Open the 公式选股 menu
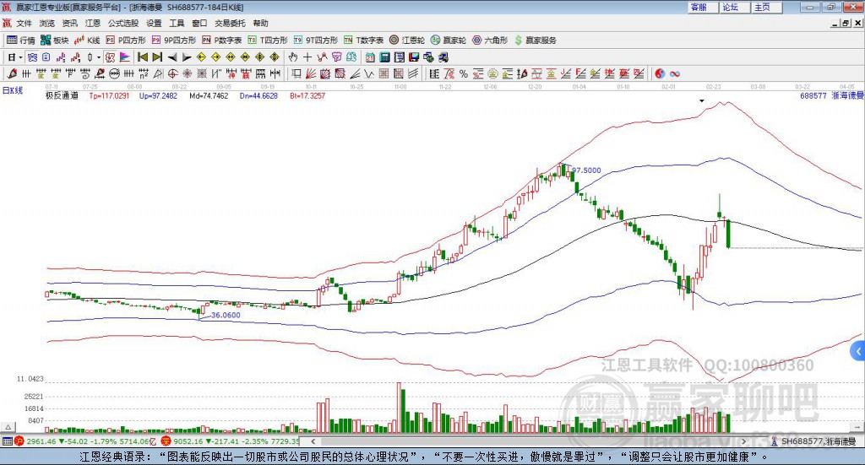This screenshot has height=465, width=865. point(123,23)
